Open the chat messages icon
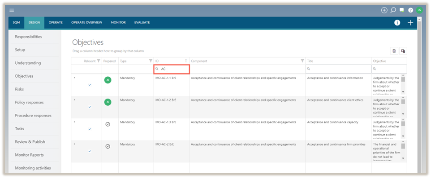 (402, 10)
